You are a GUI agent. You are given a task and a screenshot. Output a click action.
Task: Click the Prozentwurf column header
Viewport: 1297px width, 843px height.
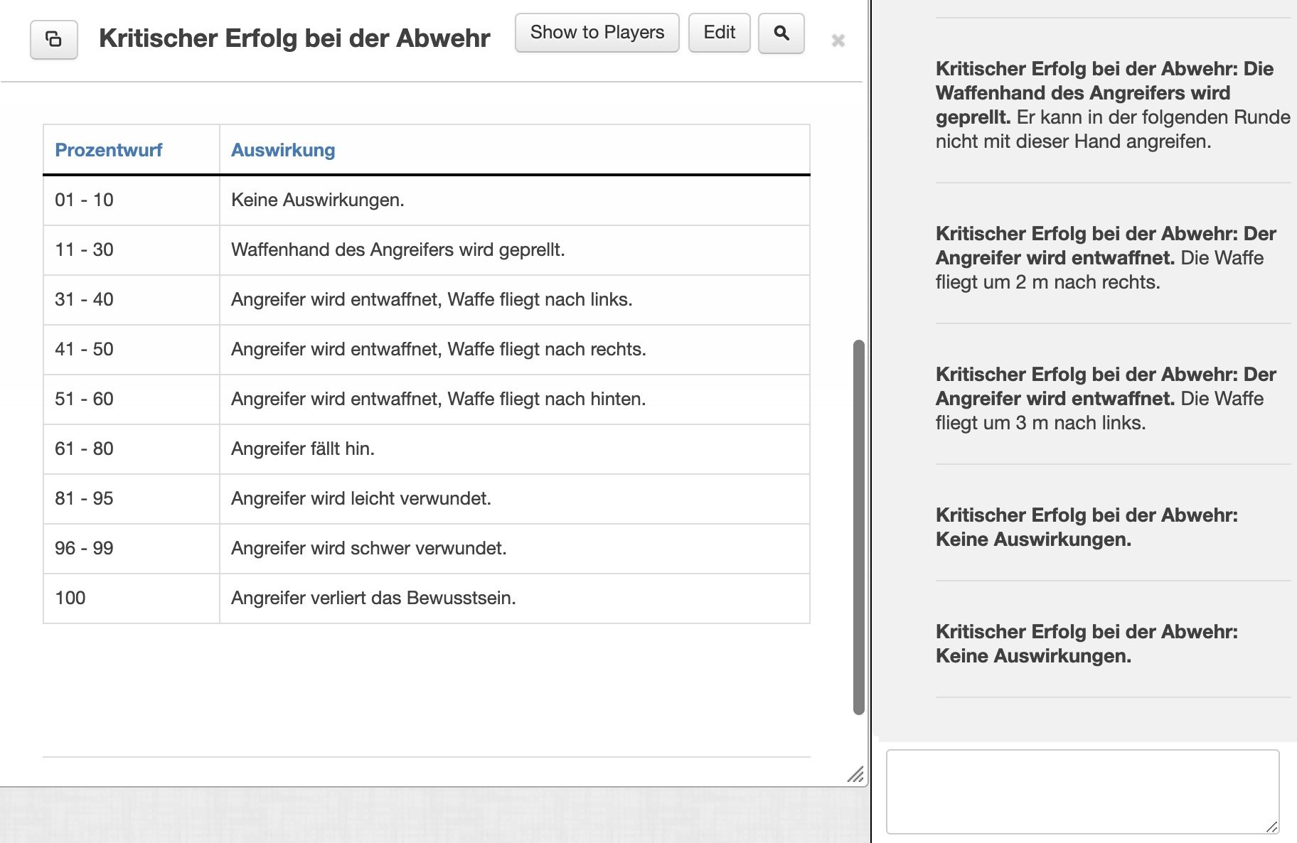coord(108,150)
